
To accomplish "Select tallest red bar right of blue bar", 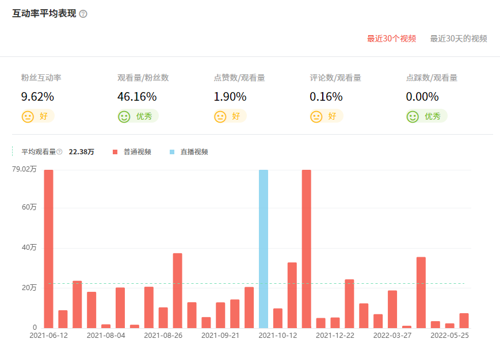I will point(306,249).
